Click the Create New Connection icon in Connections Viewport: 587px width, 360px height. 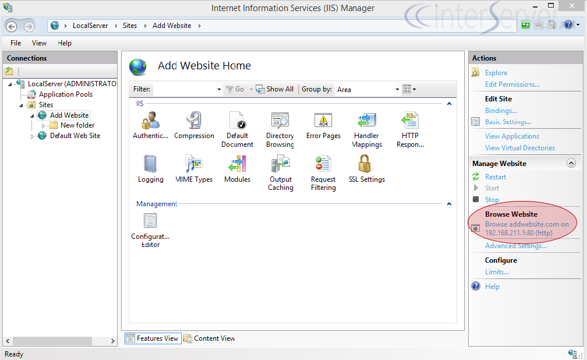(x=9, y=71)
